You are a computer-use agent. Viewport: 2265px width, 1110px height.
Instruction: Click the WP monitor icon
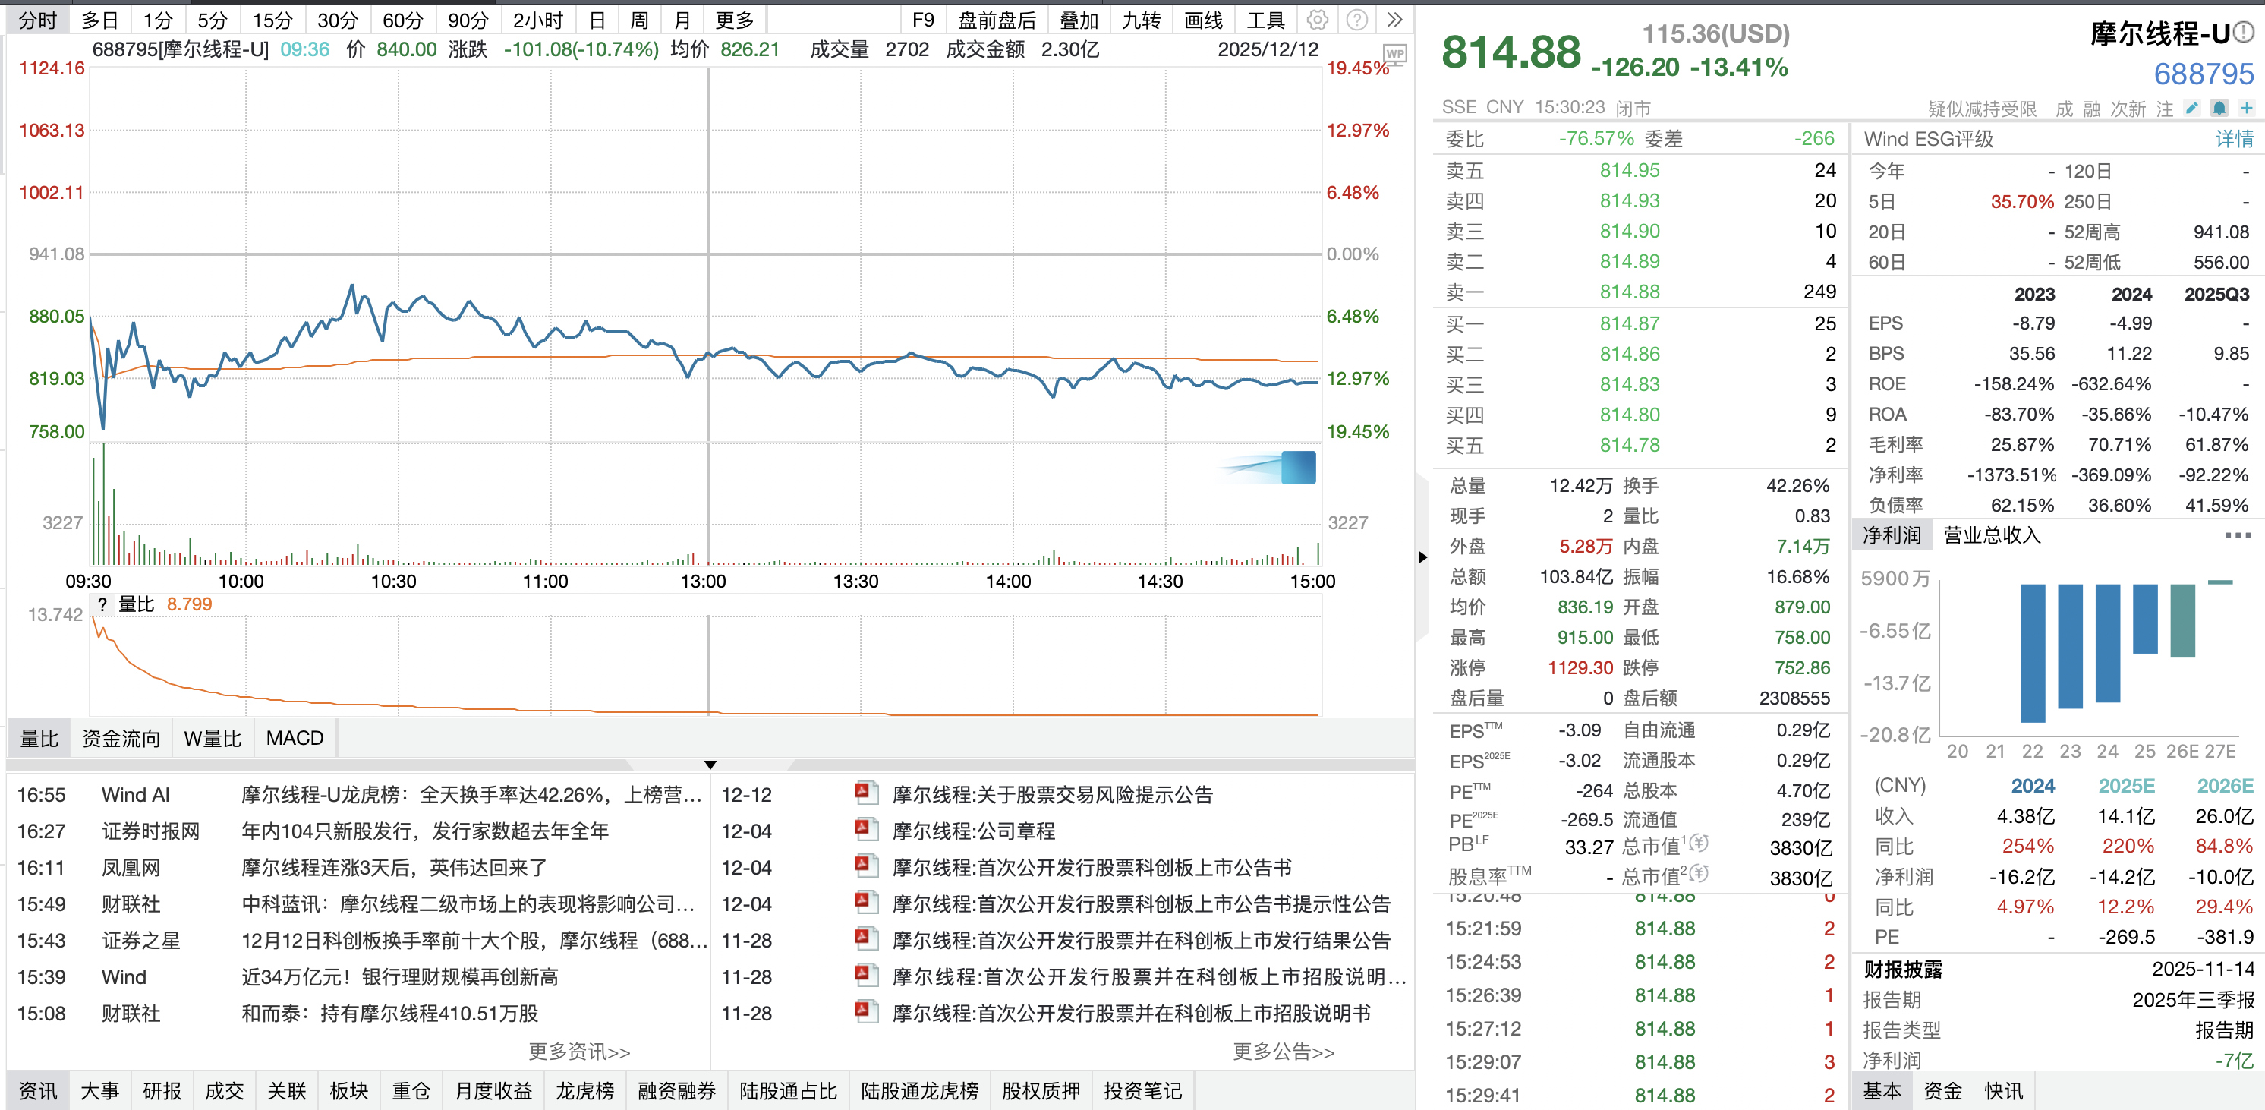(x=1394, y=55)
